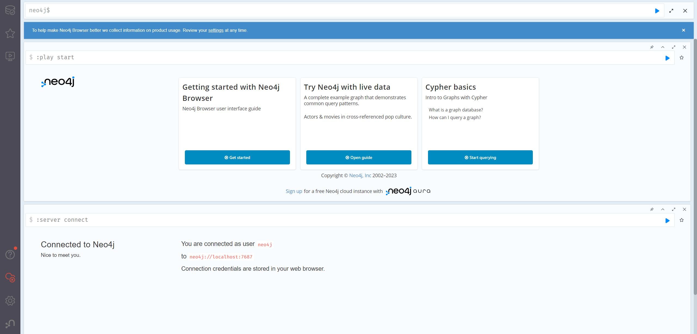The image size is (697, 334).
Task: Open the About Neo4j sidebar icon
Action: (10, 323)
